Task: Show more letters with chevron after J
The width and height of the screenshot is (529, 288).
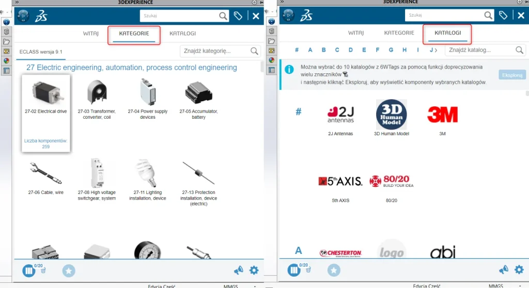Action: [x=436, y=50]
